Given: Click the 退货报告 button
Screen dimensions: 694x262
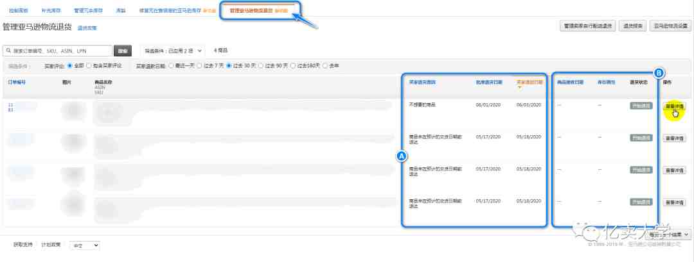Looking at the screenshot, I should 633,26.
